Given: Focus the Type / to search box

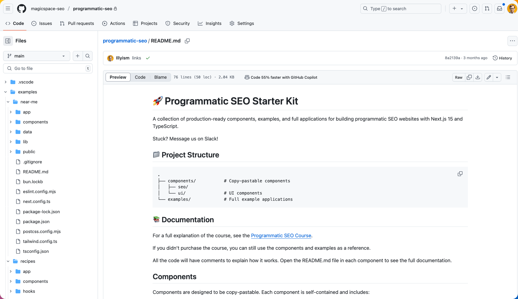Looking at the screenshot, I should (x=401, y=8).
